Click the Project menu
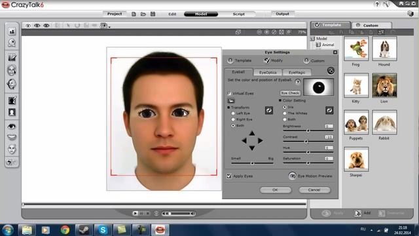This screenshot has height=236, width=419. point(115,14)
